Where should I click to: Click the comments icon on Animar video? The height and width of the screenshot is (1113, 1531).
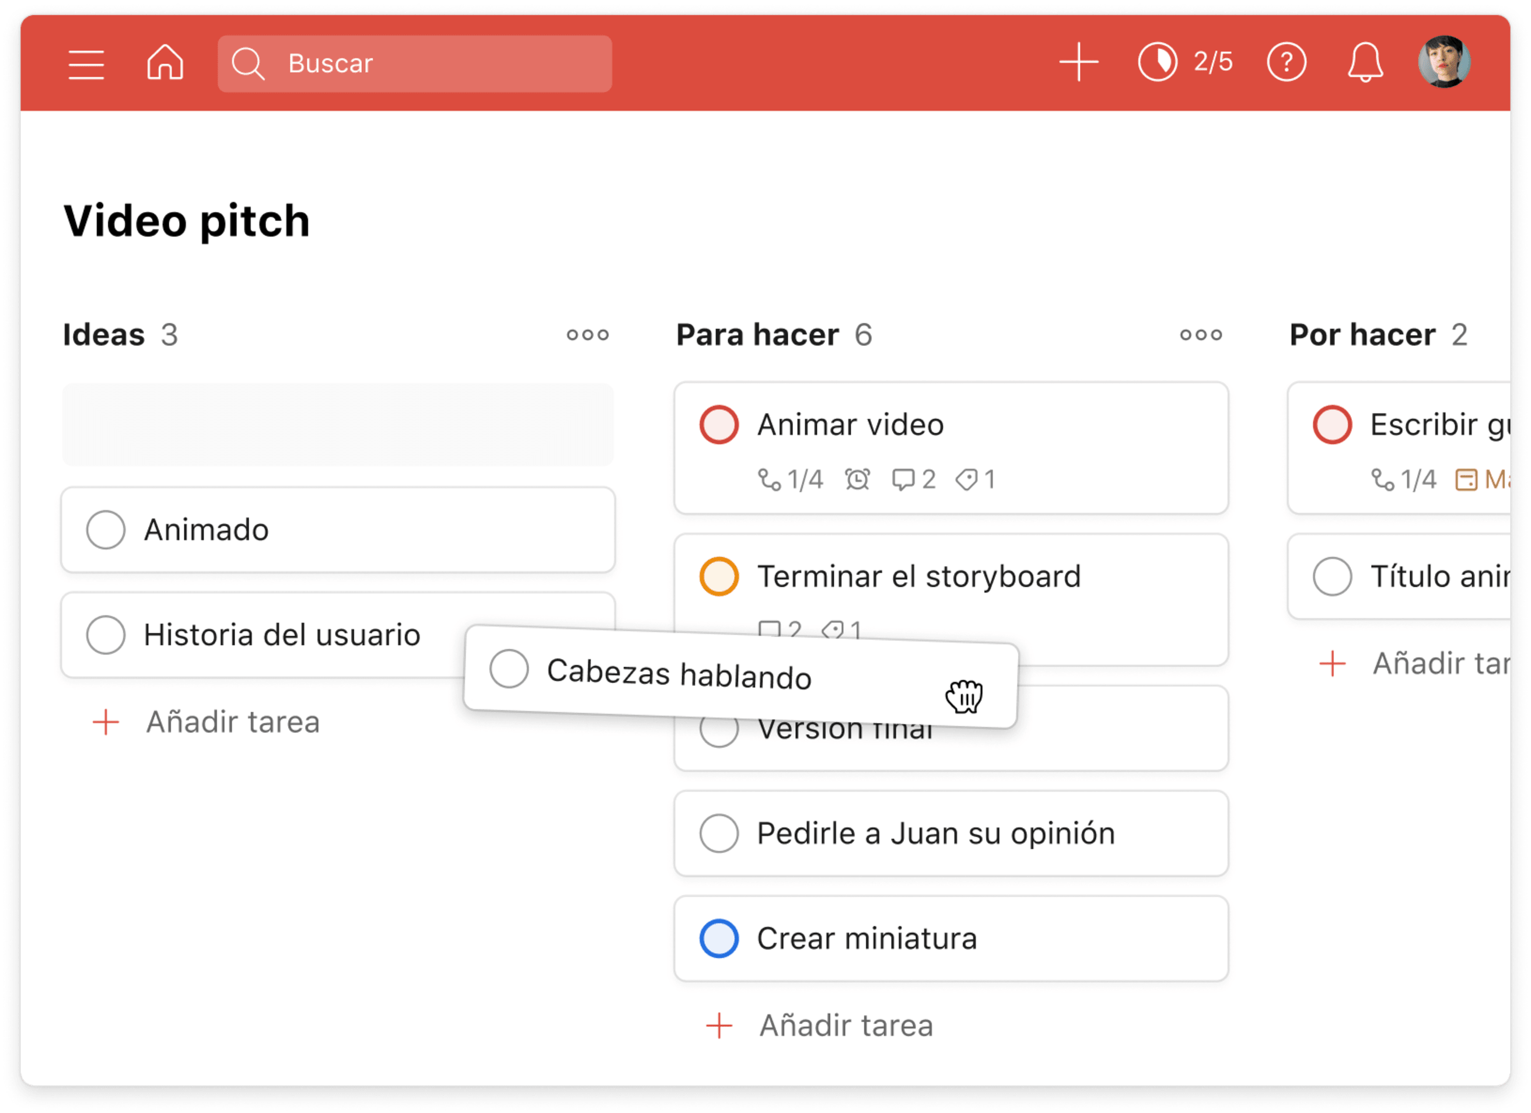click(x=903, y=480)
